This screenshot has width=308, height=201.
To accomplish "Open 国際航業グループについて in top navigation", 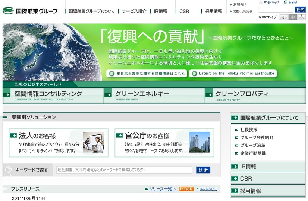I will point(91,11).
